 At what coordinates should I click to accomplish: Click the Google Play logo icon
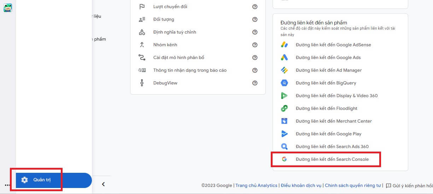(x=285, y=134)
